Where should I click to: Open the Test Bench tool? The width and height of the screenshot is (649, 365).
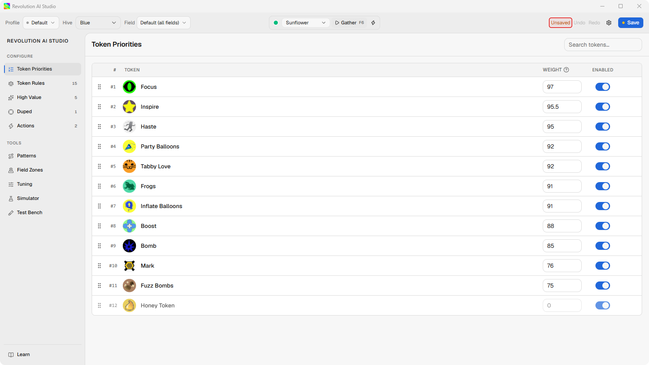(x=43, y=213)
